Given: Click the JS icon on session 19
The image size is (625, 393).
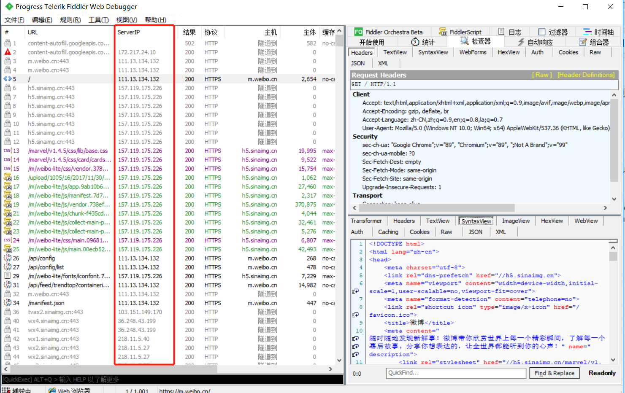Looking at the screenshot, I should [8, 205].
